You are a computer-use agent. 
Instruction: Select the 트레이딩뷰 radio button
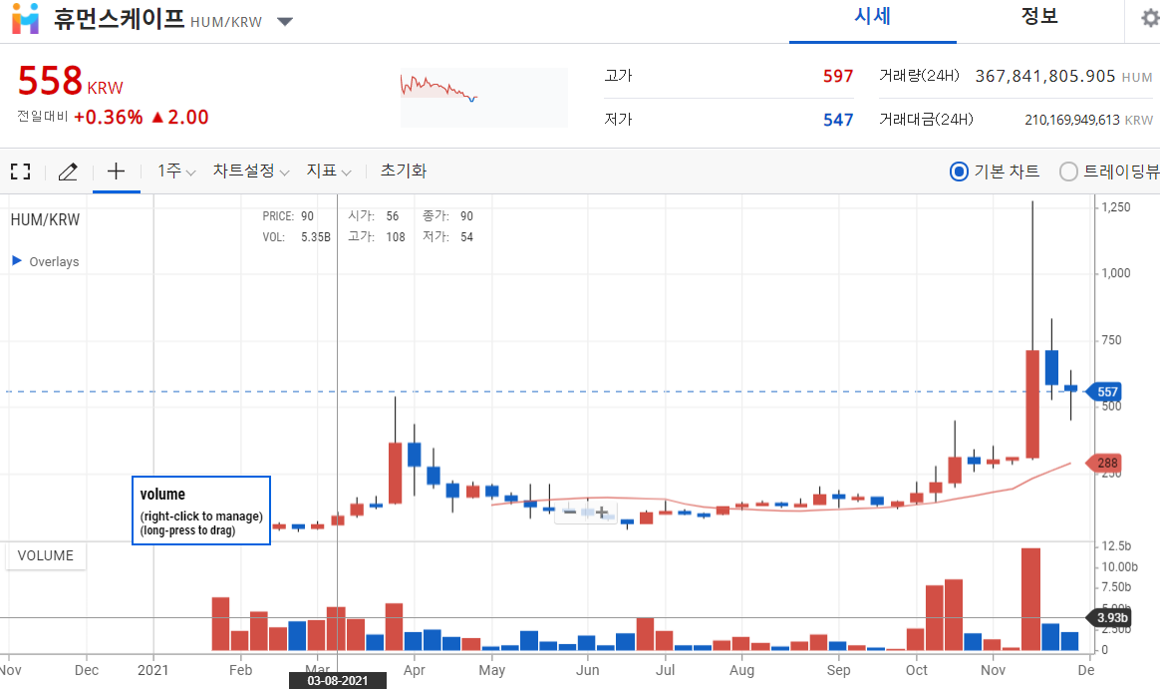click(x=1068, y=172)
